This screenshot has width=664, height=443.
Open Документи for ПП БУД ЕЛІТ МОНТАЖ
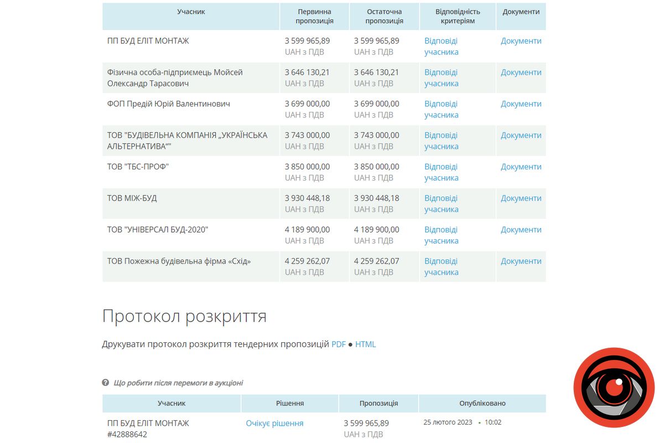point(521,41)
